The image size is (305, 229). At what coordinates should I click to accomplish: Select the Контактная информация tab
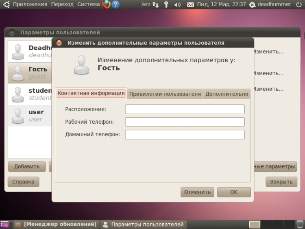coord(91,93)
